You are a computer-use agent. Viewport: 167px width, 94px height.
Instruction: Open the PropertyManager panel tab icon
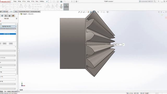(x=2, y=16)
